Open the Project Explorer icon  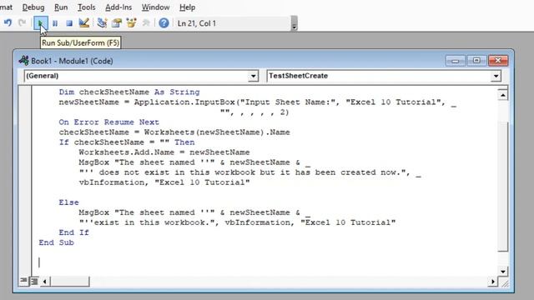pyautogui.click(x=102, y=23)
